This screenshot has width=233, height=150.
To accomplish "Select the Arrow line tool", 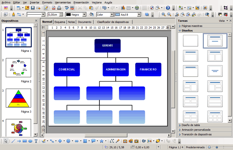I will tap(19, 141).
